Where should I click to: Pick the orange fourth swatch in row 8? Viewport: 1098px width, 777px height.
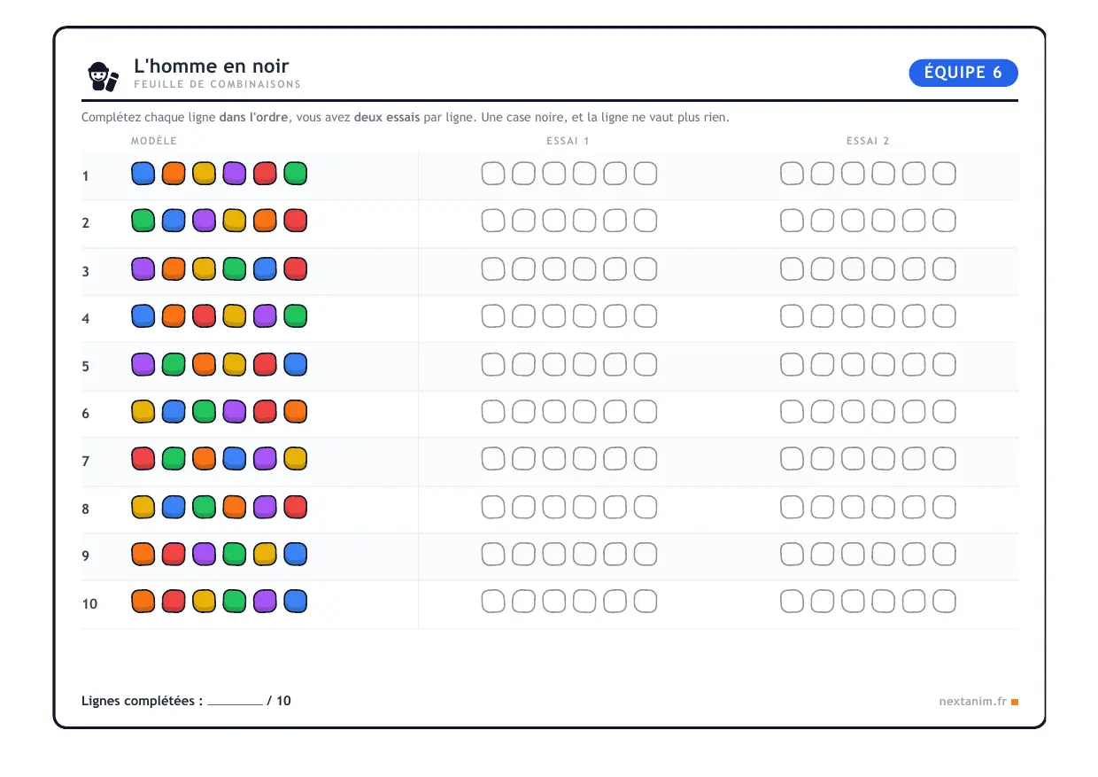pyautogui.click(x=235, y=507)
